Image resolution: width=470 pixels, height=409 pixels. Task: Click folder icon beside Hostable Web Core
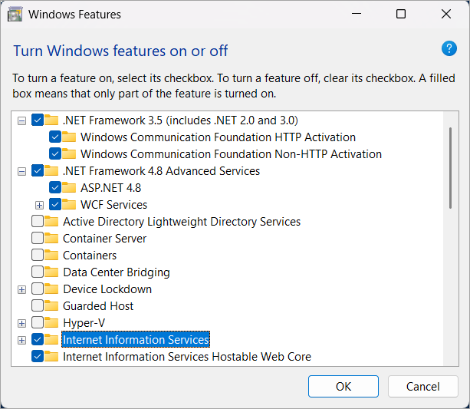51,357
